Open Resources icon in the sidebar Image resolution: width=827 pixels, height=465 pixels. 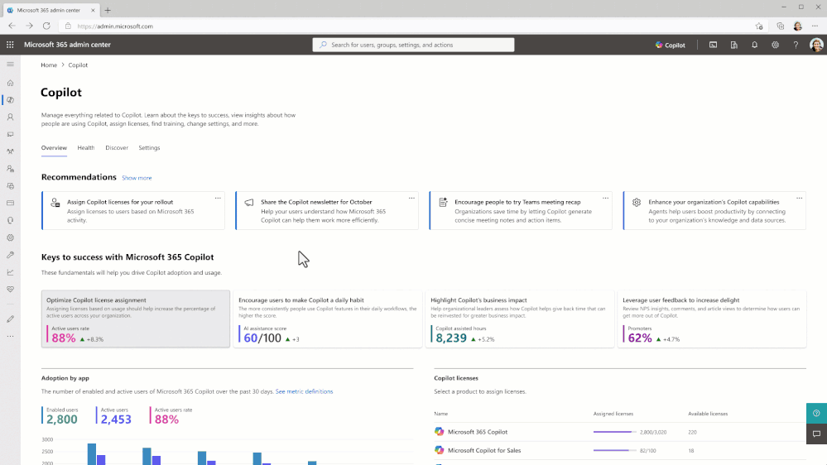pos(10,186)
